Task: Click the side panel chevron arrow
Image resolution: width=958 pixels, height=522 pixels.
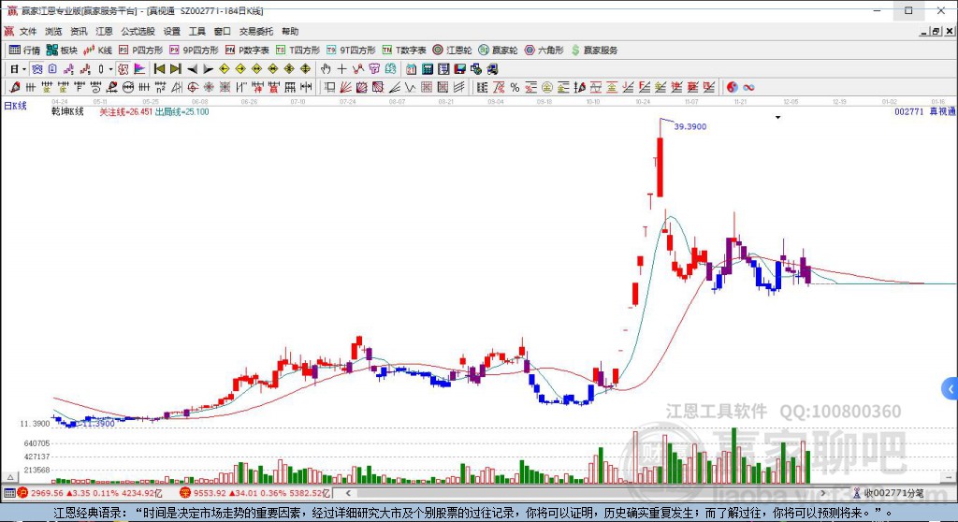Action: click(951, 389)
